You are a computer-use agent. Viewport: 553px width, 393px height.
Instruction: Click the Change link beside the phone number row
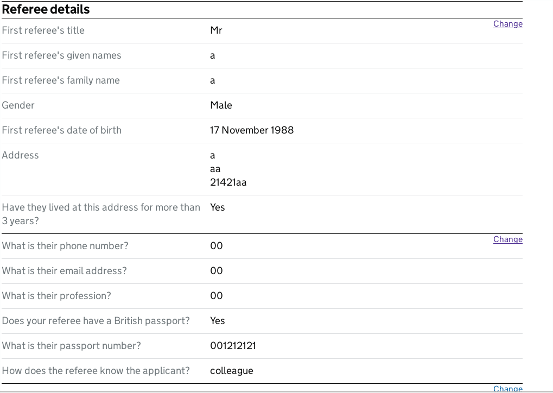[x=507, y=239]
